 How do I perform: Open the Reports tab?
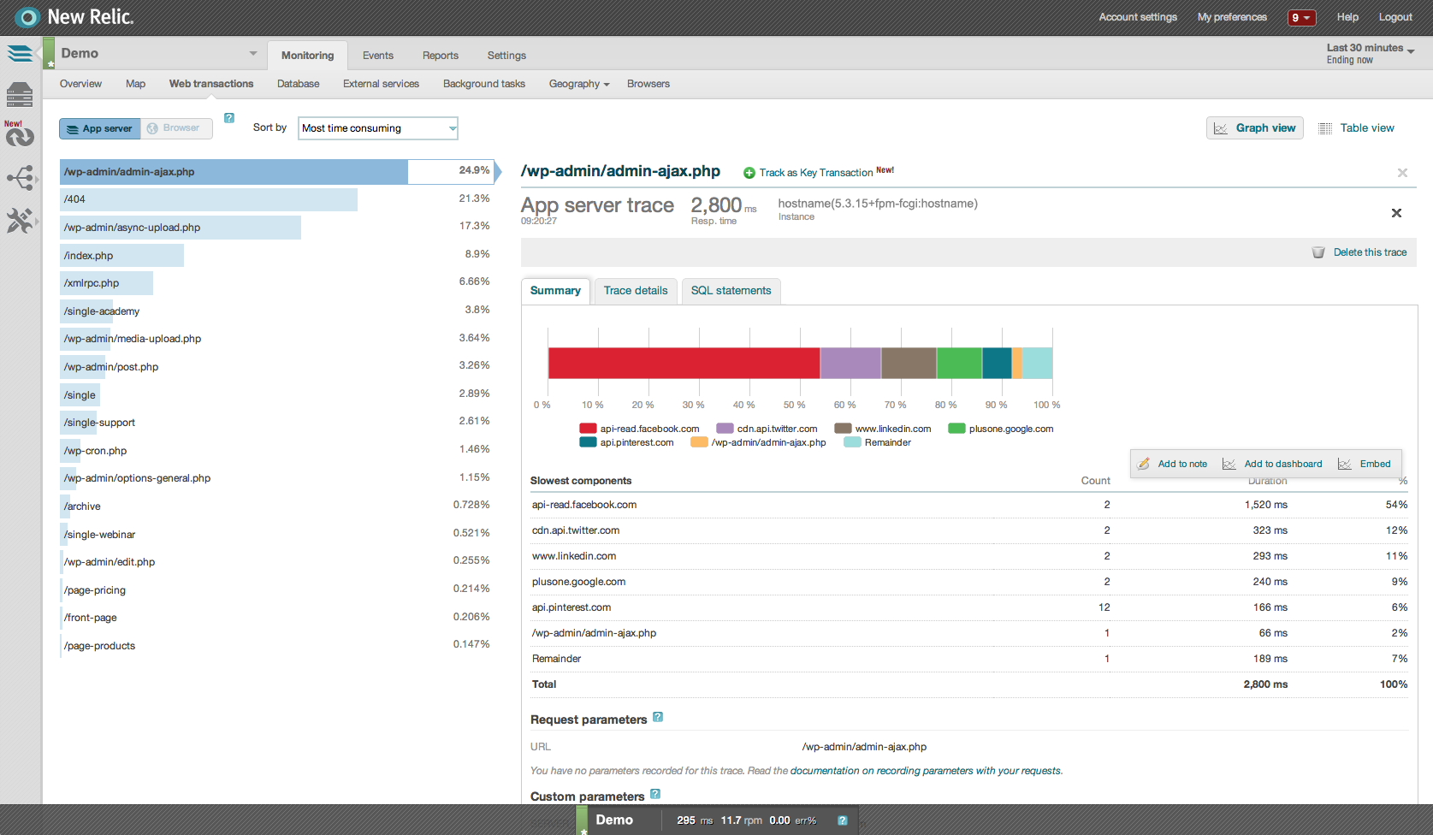click(x=441, y=56)
